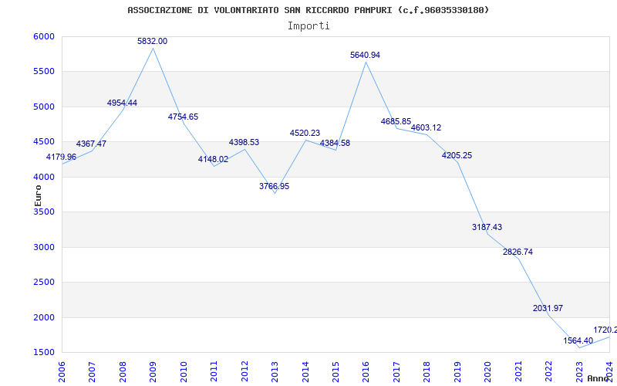
Task: Select the 5832.00 data label
Action: (x=152, y=41)
